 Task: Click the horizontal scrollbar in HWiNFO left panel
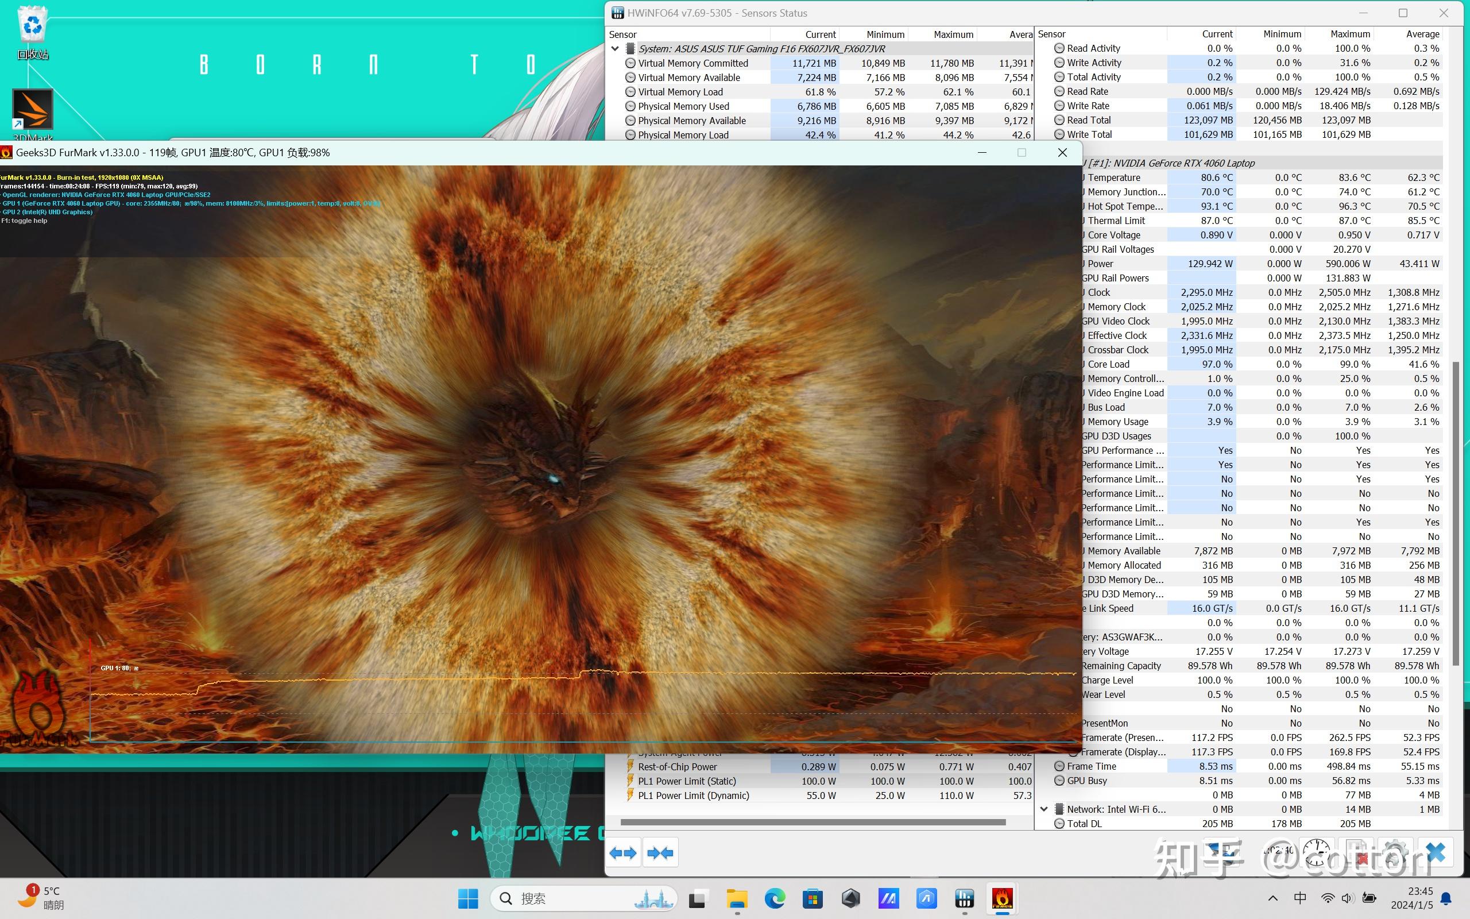[x=813, y=823]
